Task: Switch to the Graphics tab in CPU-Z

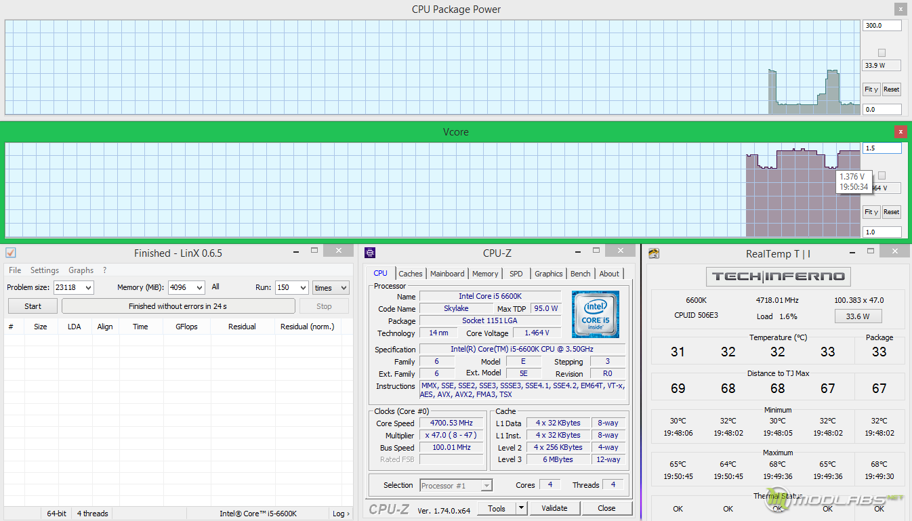Action: coord(549,274)
